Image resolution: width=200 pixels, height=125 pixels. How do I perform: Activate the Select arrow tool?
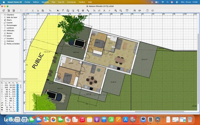coord(58,10)
